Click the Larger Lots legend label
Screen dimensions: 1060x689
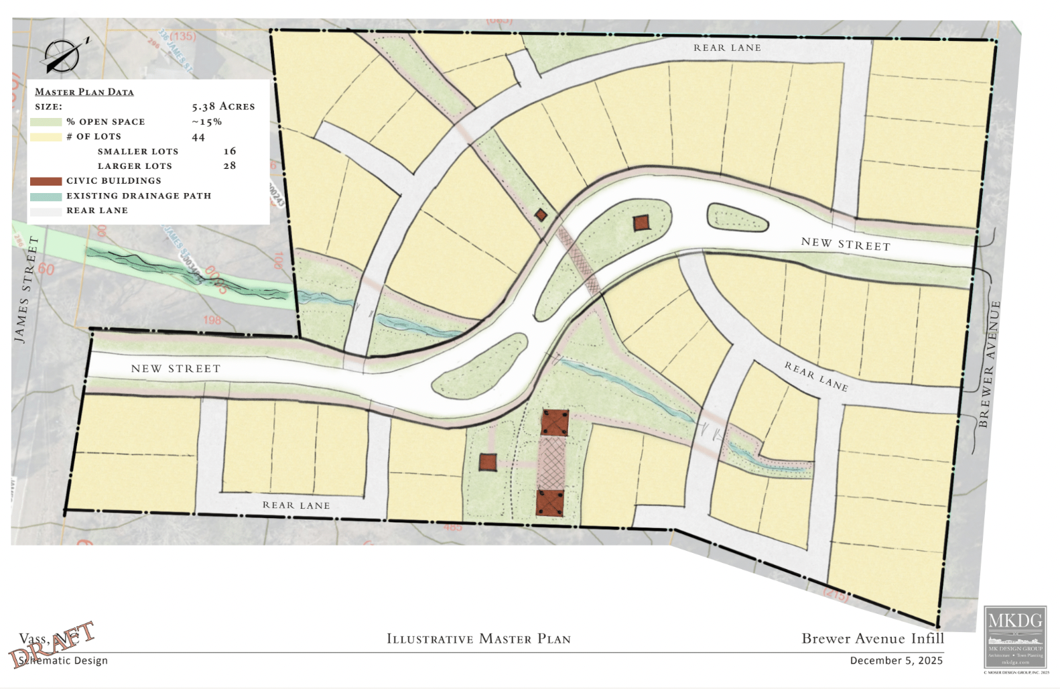[135, 166]
